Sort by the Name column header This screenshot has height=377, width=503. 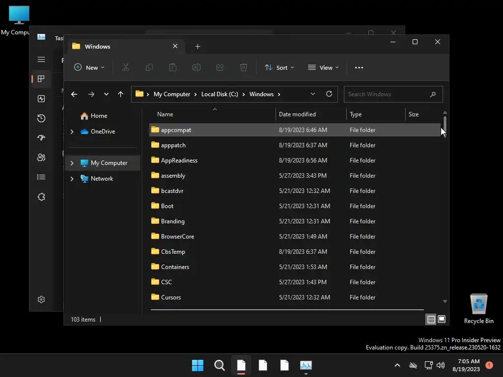point(212,114)
